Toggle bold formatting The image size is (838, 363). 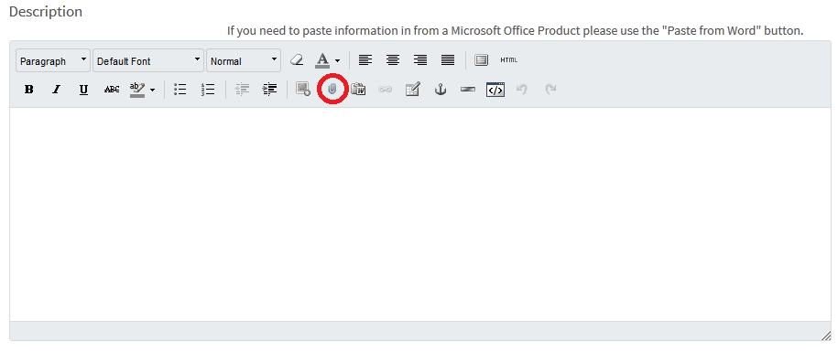tap(29, 90)
